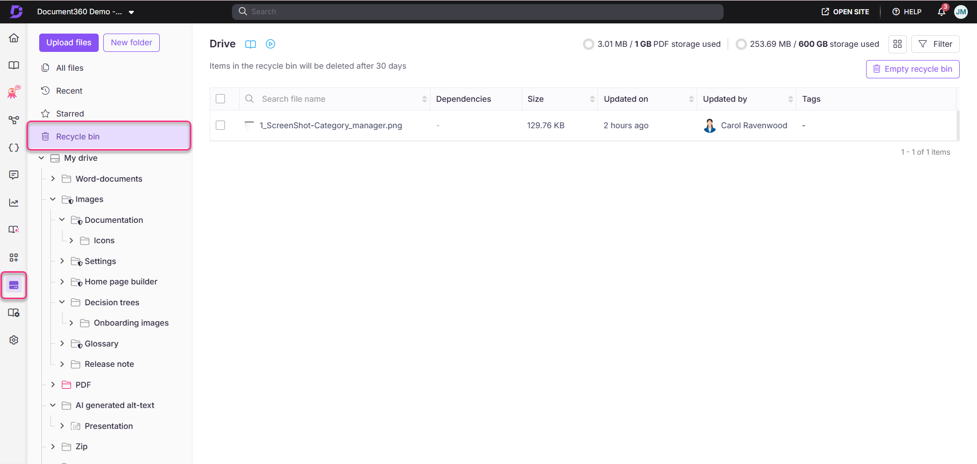
Task: Open the Settings gear icon
Action: 14,340
